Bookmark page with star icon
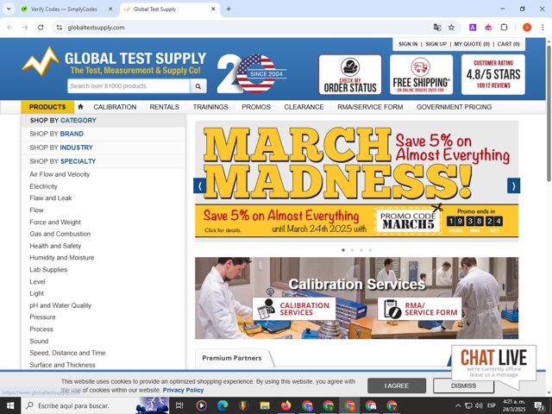 tap(451, 27)
